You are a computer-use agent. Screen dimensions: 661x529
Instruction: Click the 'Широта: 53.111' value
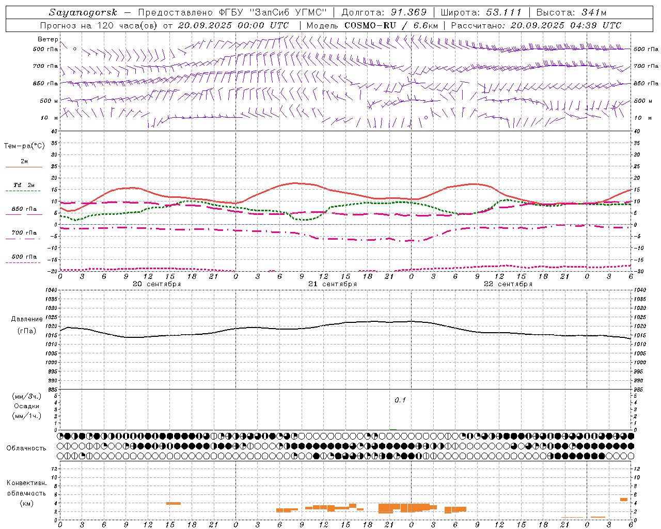point(481,12)
